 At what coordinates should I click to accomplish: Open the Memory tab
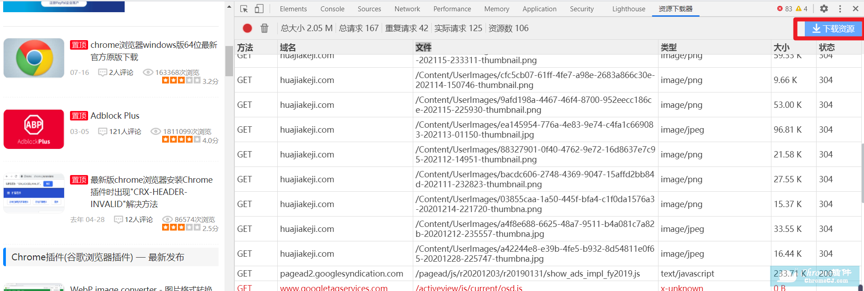pos(497,9)
